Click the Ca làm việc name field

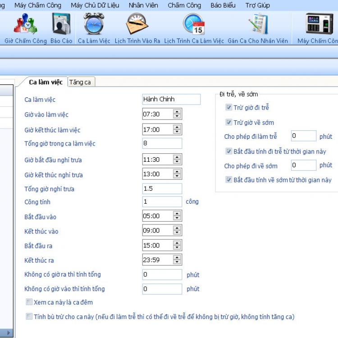[x=171, y=99]
